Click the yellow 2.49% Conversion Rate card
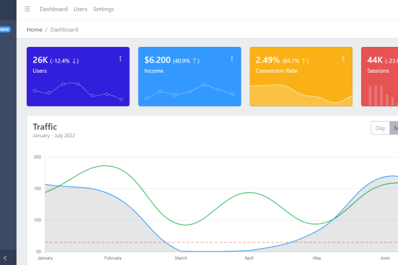 coord(301,76)
